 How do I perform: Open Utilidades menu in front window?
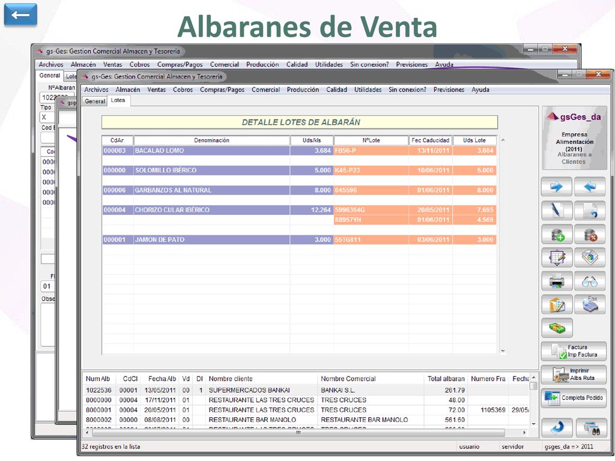pos(368,90)
